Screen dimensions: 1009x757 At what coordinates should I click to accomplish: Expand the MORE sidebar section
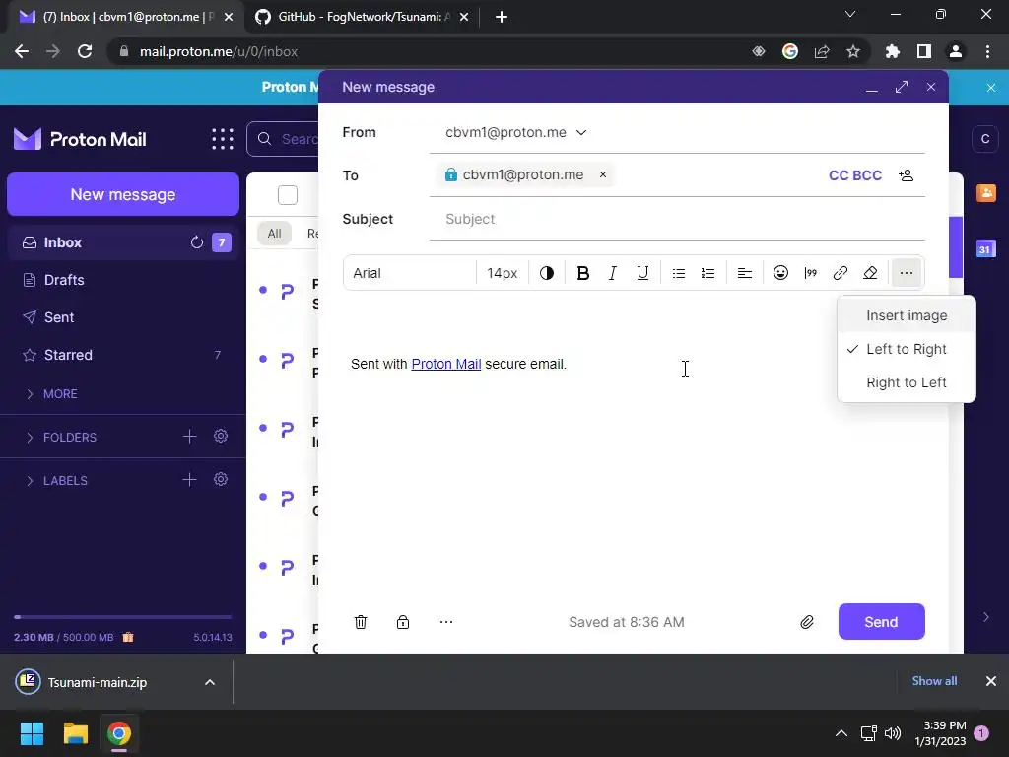(51, 394)
